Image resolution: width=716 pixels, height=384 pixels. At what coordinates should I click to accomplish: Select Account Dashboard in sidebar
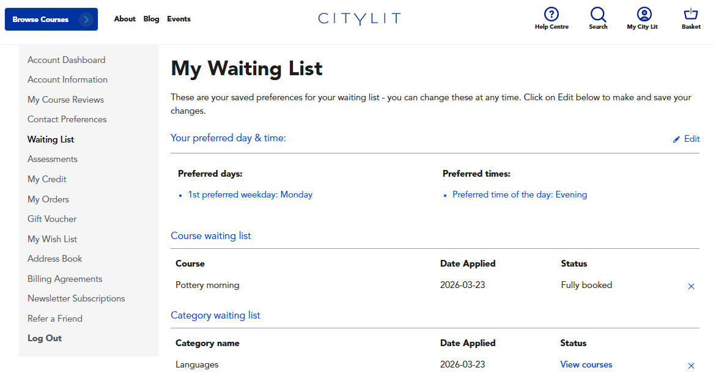click(x=66, y=60)
